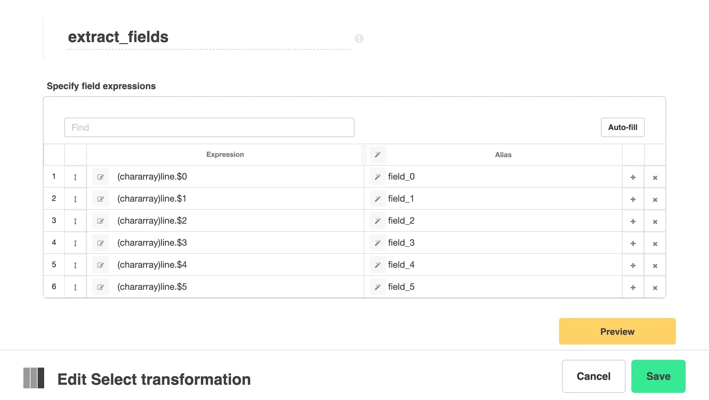Remove the field_1 row
The height and width of the screenshot is (400, 709).
pyautogui.click(x=655, y=199)
